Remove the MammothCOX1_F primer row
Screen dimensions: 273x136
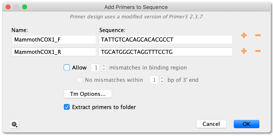click(258, 35)
